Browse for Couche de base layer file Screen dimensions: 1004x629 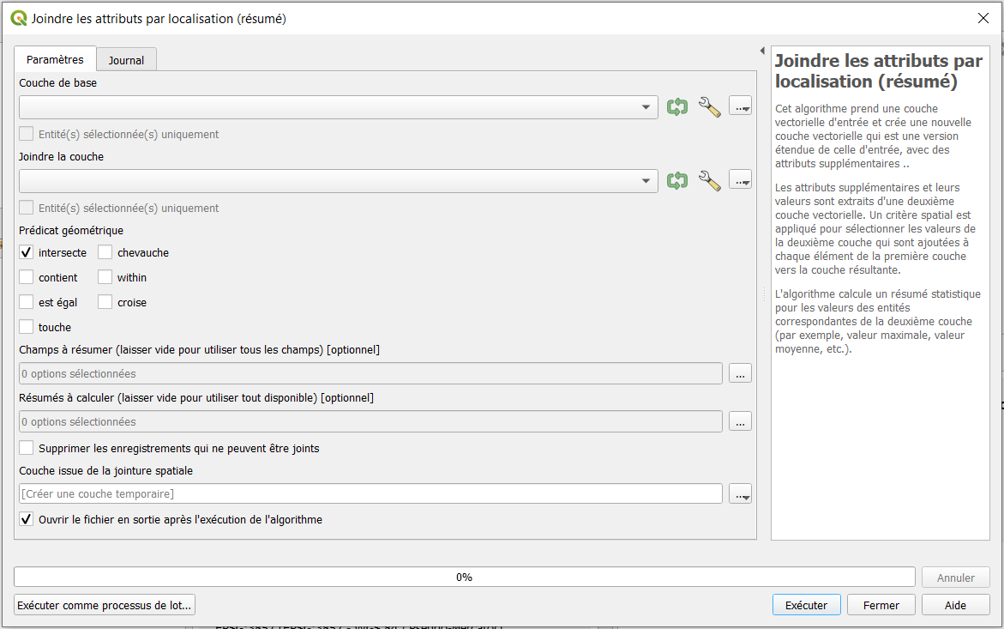[740, 106]
